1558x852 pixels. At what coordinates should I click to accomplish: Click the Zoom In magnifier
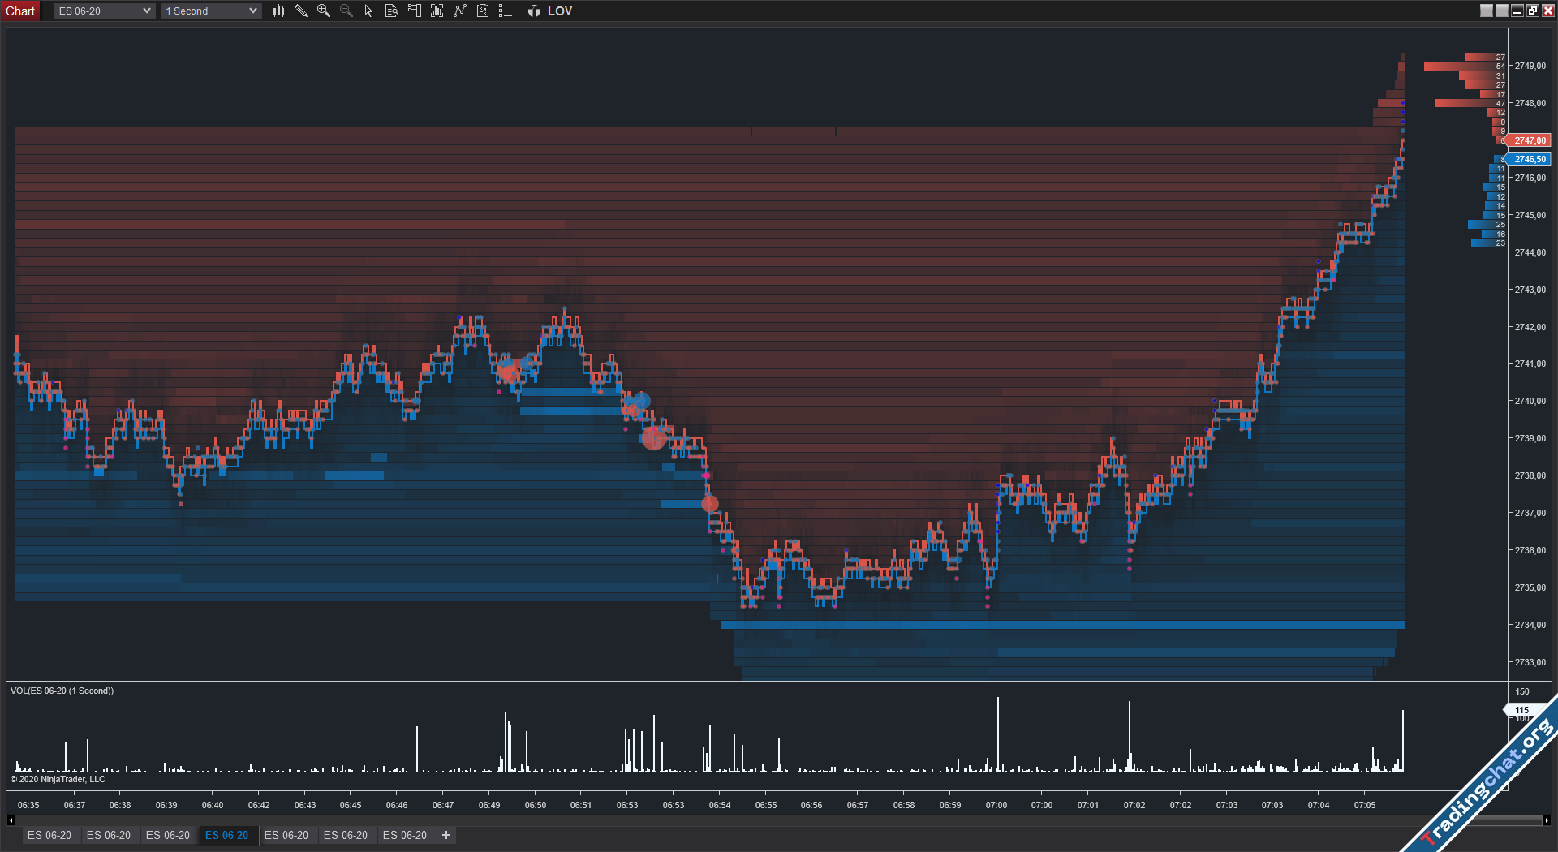click(x=324, y=11)
